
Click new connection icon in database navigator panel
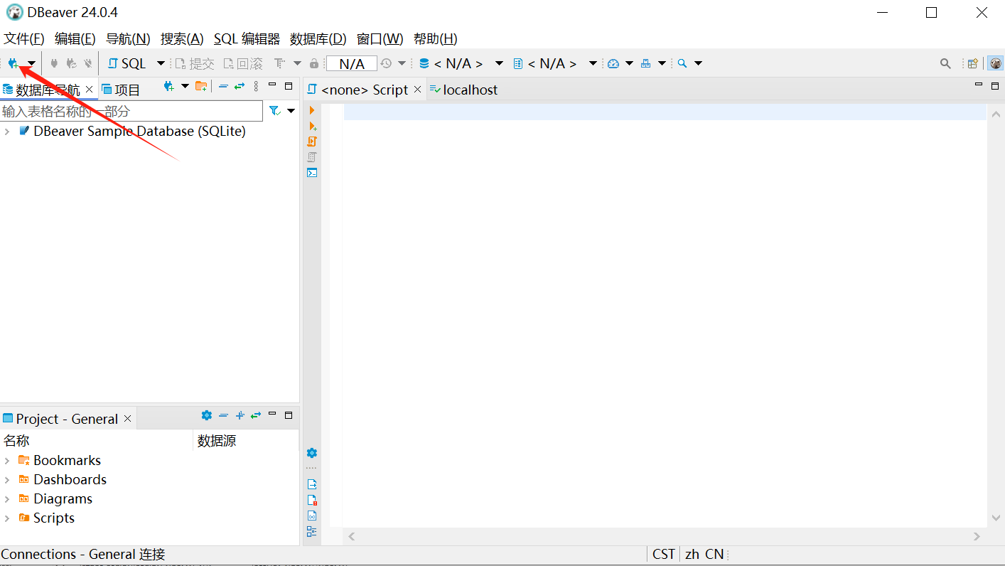coord(168,87)
